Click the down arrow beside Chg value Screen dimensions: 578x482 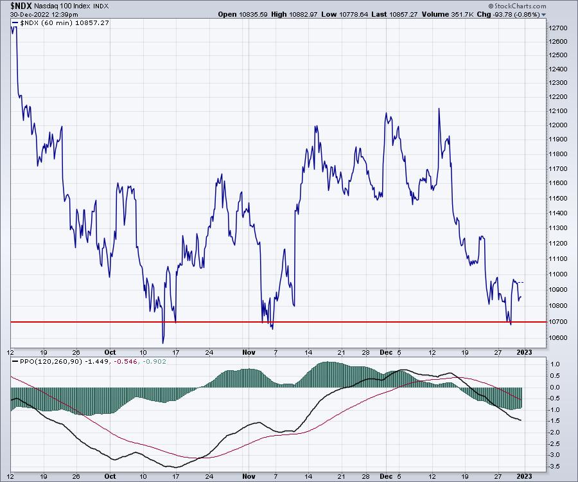point(545,14)
